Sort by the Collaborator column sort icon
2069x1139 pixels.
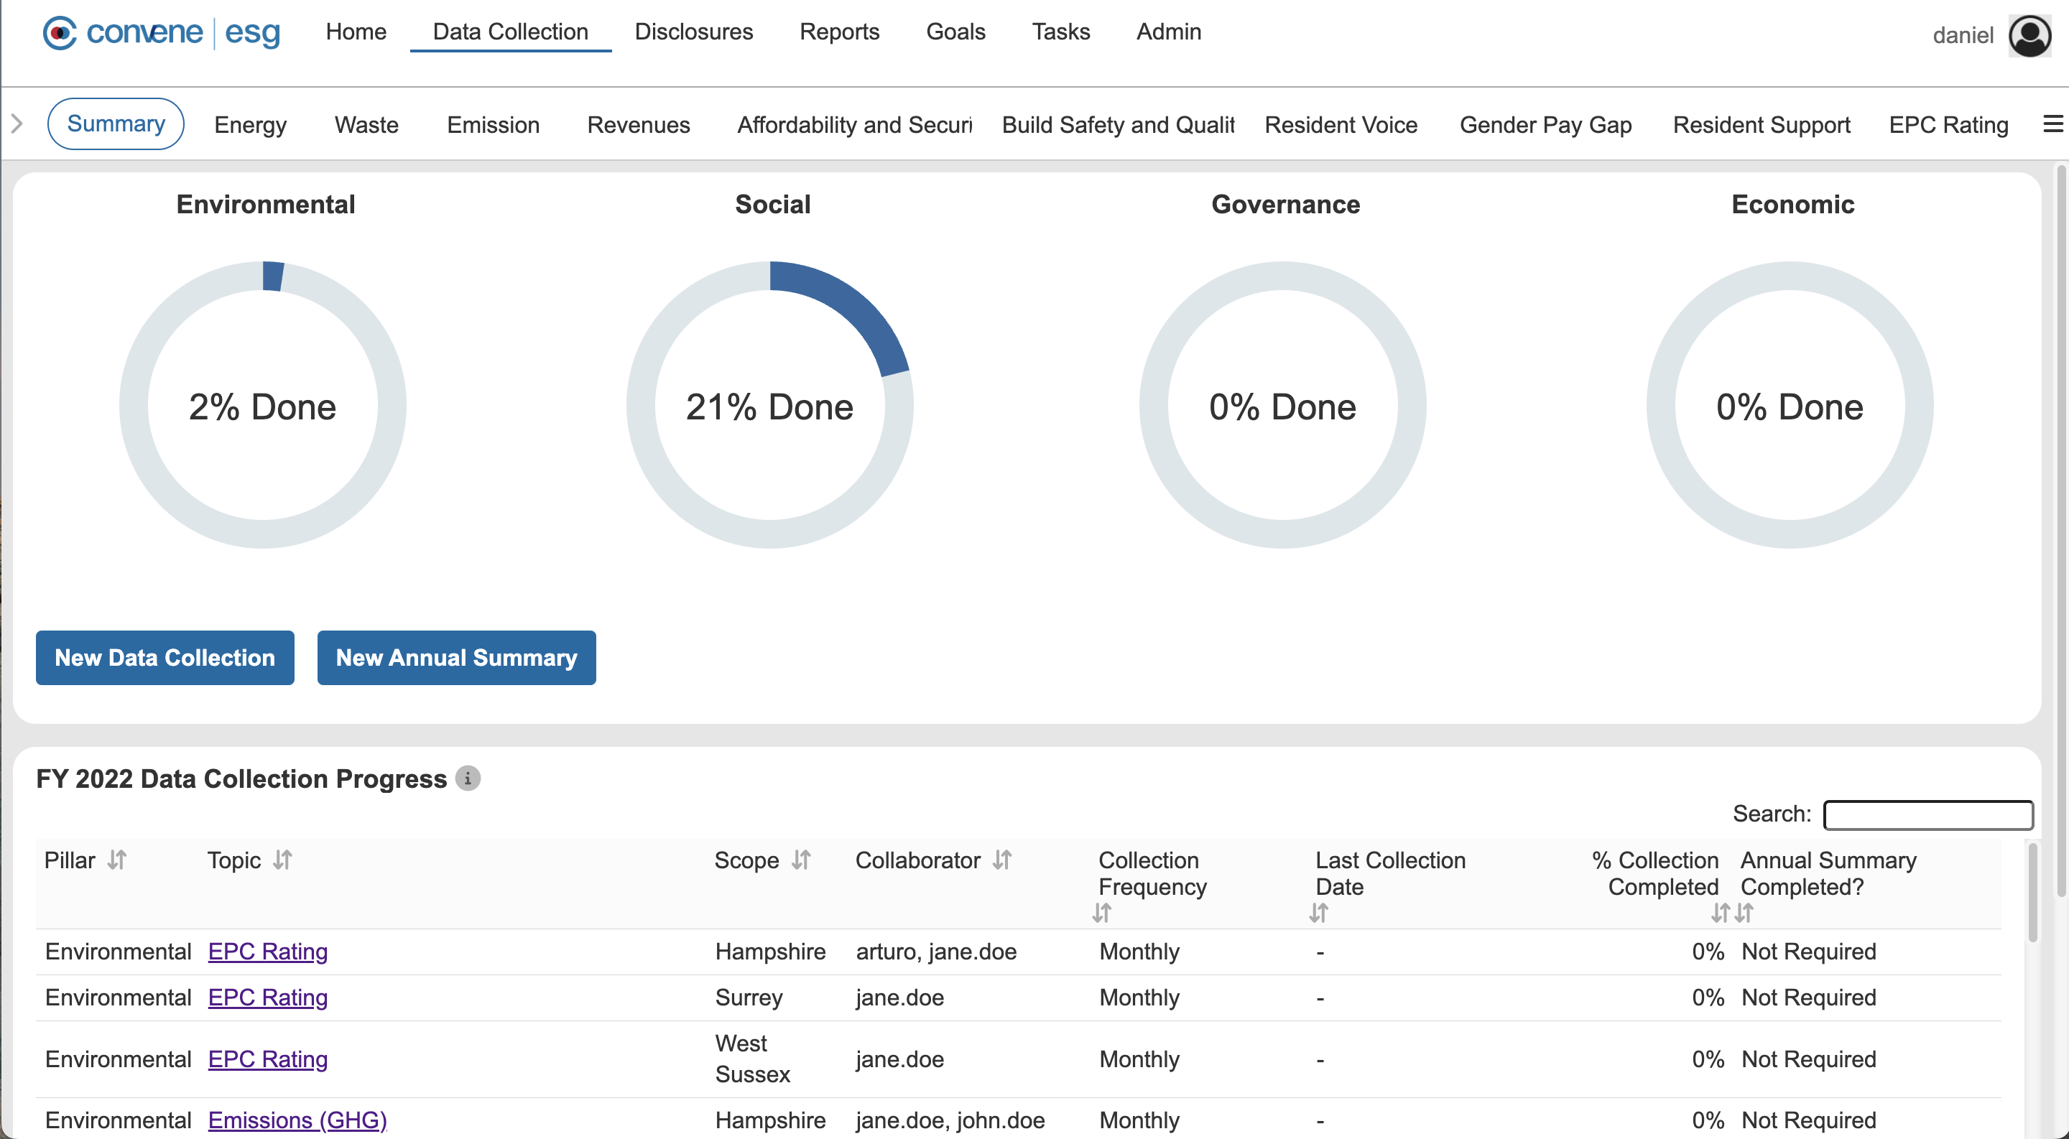(x=1001, y=860)
